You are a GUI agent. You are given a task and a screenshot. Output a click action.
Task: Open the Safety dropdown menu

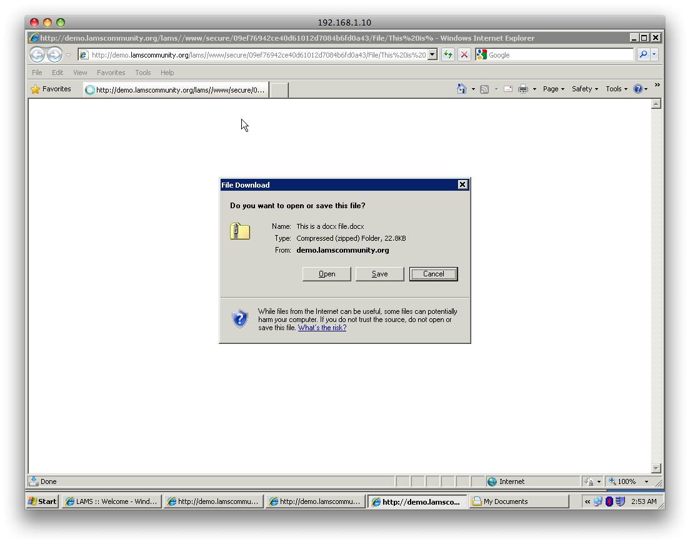[584, 89]
